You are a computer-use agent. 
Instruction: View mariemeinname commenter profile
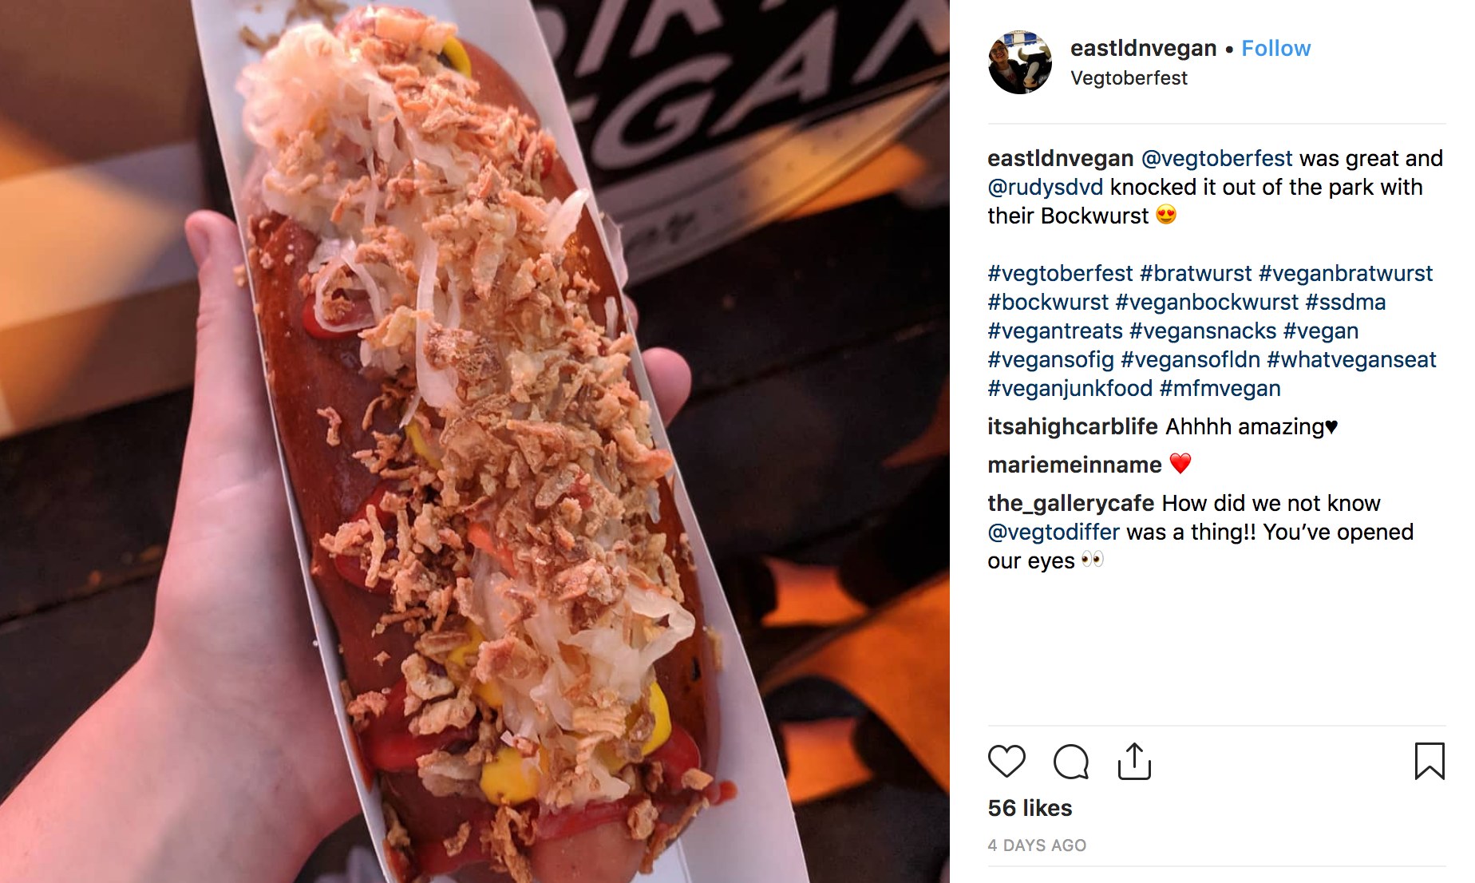(1074, 465)
